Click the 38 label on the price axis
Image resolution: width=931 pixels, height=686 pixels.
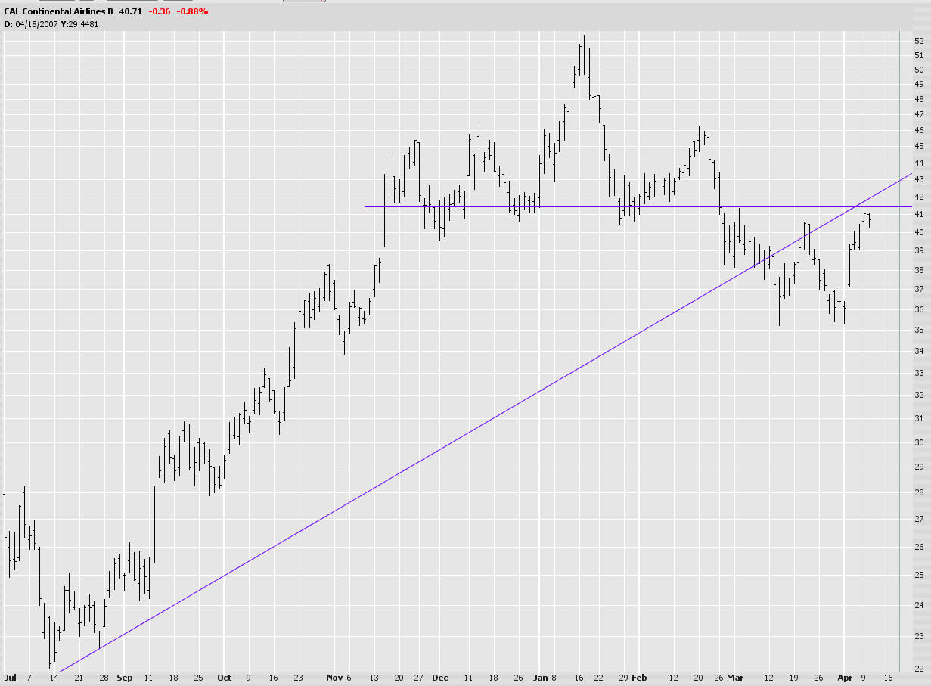[919, 270]
